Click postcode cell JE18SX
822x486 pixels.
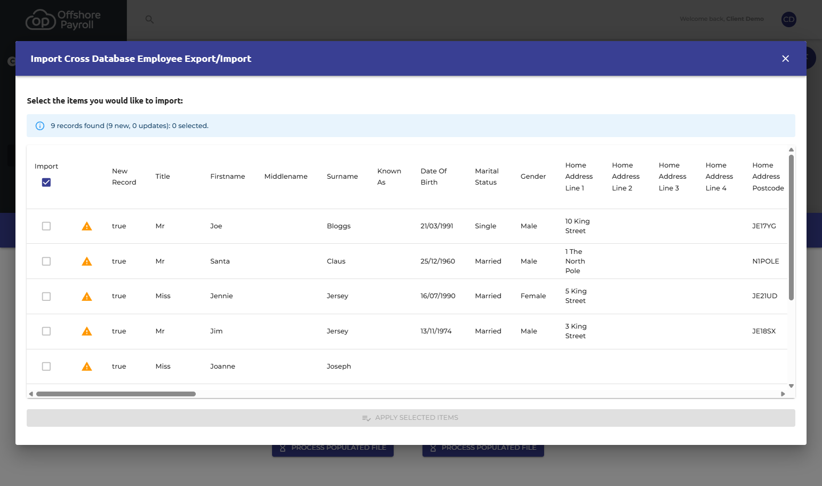point(764,331)
